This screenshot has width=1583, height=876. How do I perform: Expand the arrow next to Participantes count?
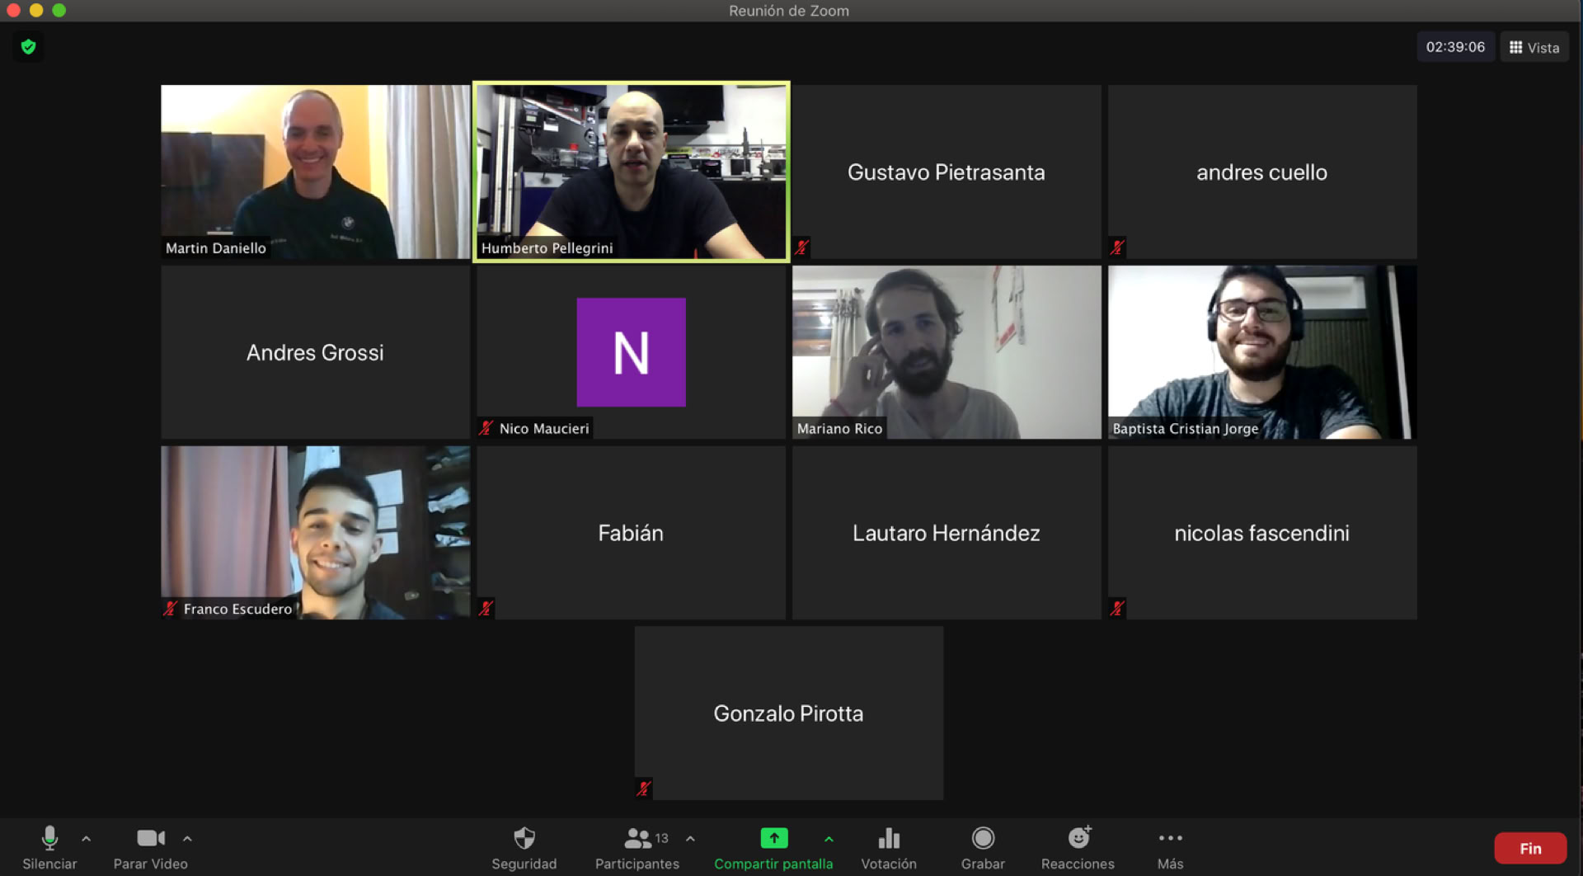tap(690, 839)
